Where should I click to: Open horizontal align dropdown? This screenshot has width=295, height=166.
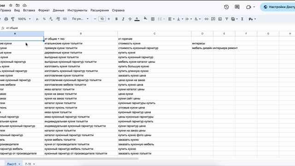click(171, 19)
